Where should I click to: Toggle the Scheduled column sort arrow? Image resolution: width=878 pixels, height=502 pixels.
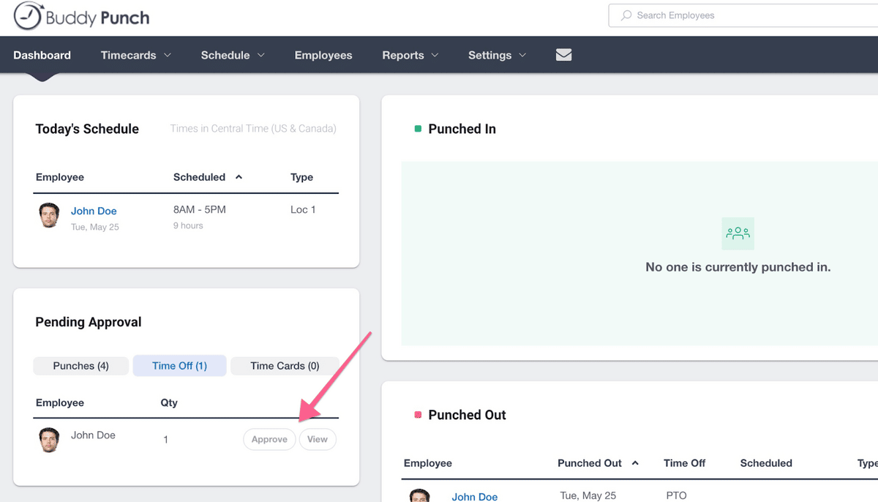tap(239, 177)
